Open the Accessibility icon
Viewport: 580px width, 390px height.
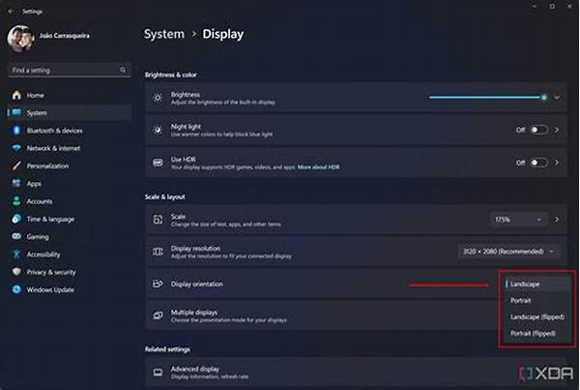click(x=16, y=254)
